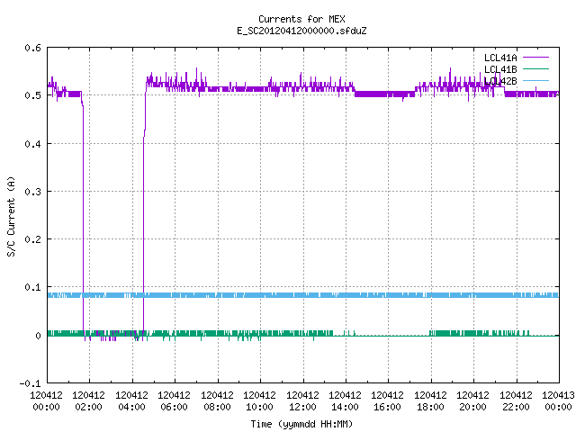Click the x-axis tick 120412 10:00
The image size is (576, 432).
(259, 401)
